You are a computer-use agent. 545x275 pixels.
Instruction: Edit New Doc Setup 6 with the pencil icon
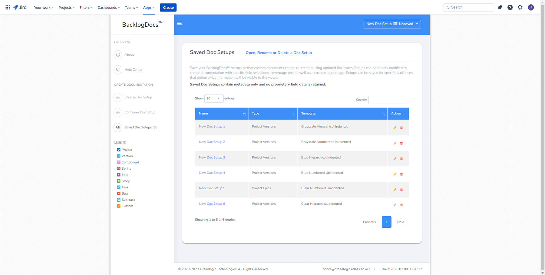395,205
